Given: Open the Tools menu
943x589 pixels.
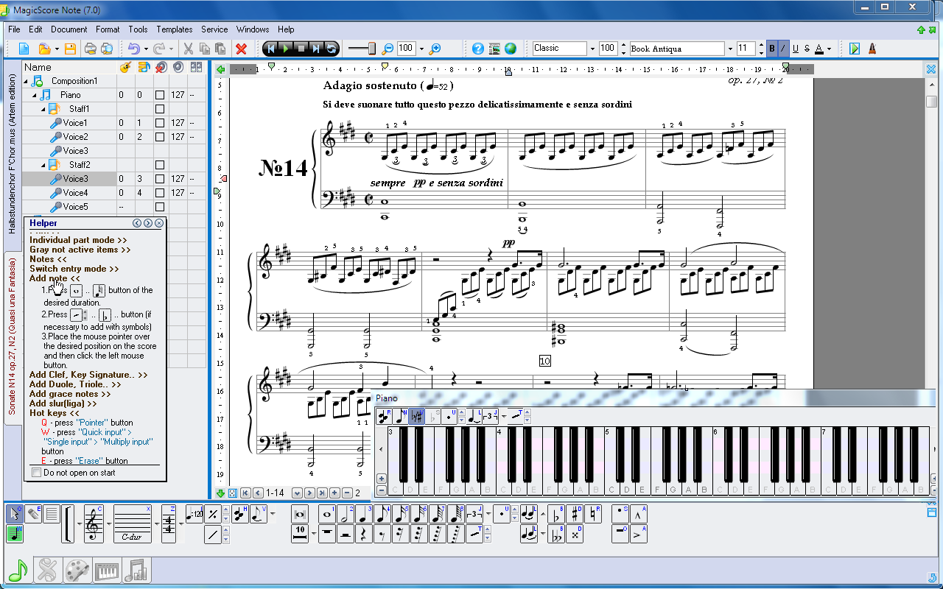Looking at the screenshot, I should point(137,29).
